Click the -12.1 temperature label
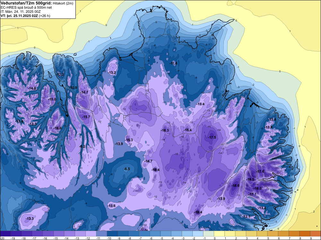Image resolution: width=321 pixels, height=240 pixels. (x=246, y=217)
